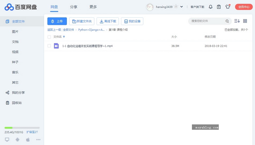Select 音乐 category in sidebar

15,72
